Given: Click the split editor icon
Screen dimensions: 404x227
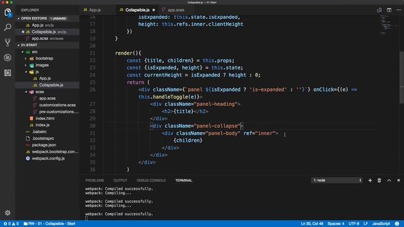Looking at the screenshot, I should click(x=389, y=10).
